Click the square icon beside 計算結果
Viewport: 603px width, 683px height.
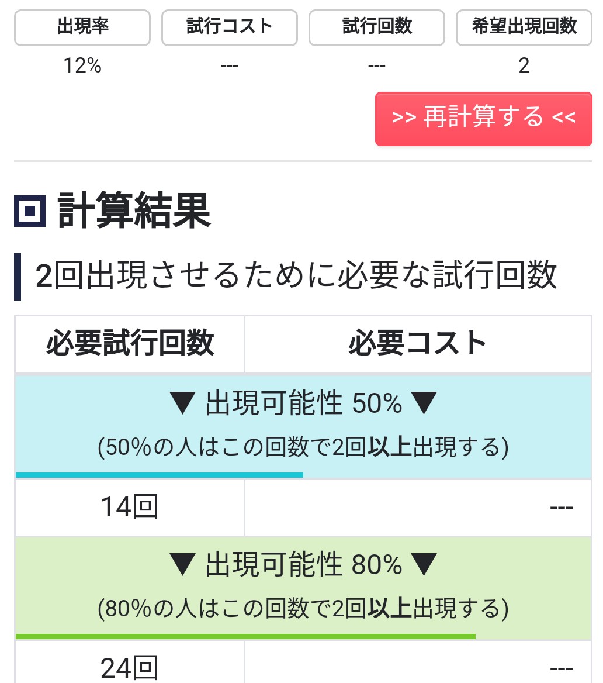coord(30,211)
